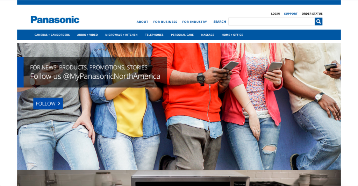Screen dimensions: 358x186
Task: Click the magnifying glass search icon
Action: tap(318, 22)
